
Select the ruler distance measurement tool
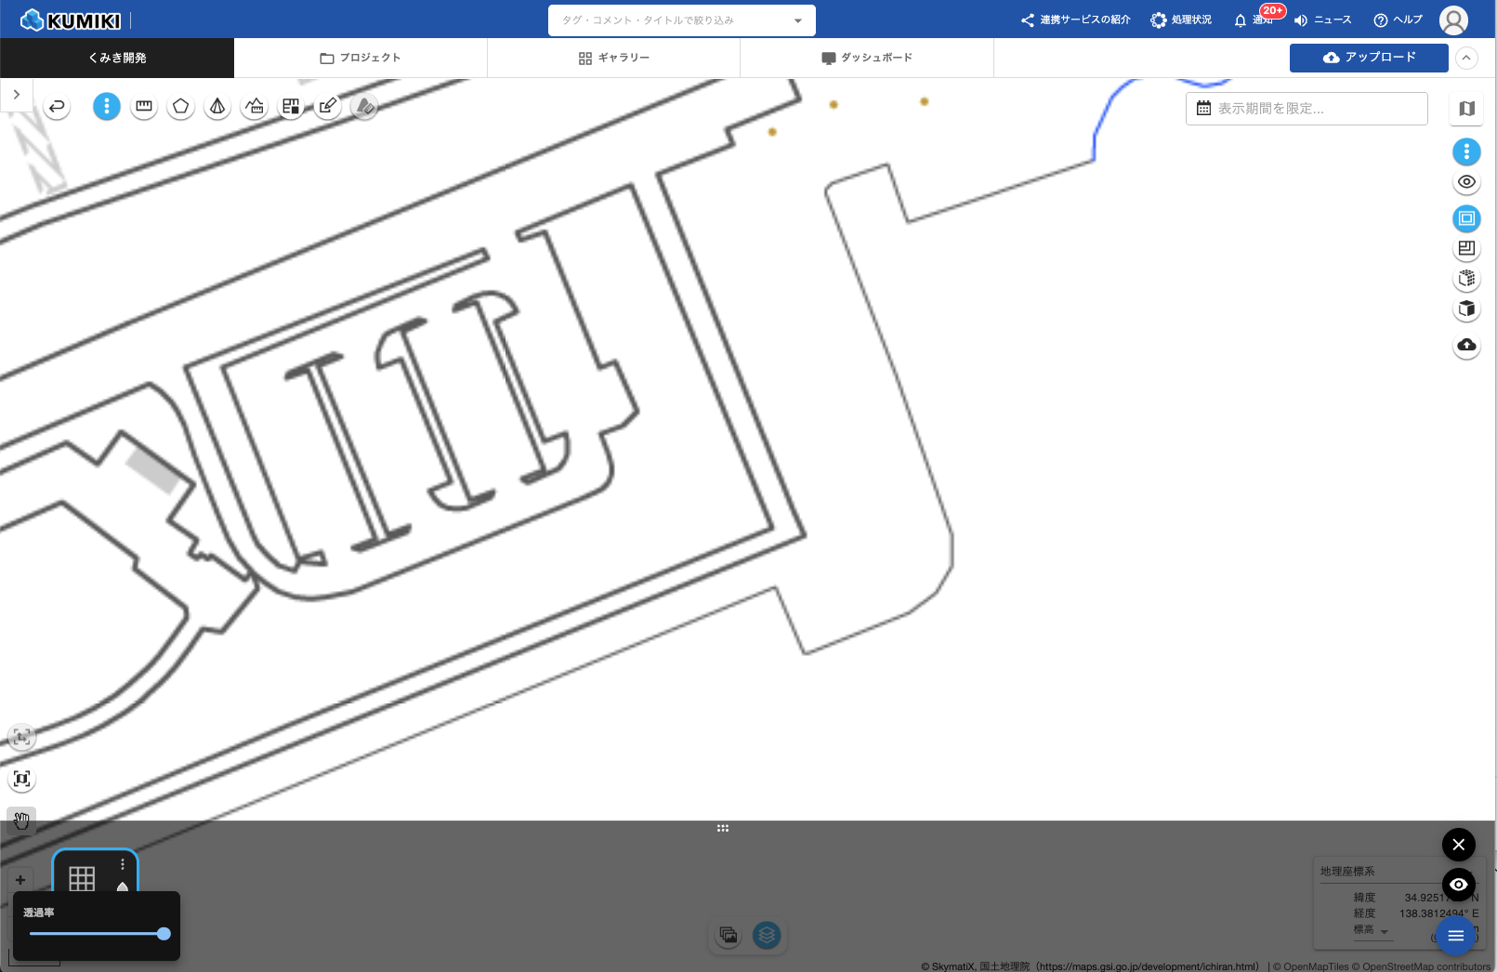[144, 107]
